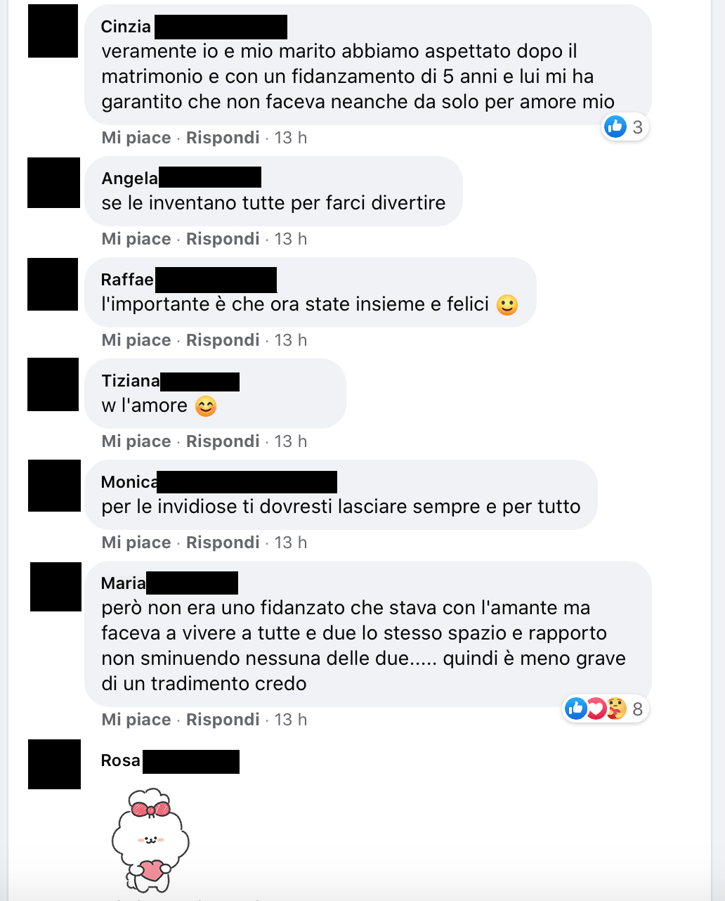Click Rispondi under Monica's comment
Viewport: 725px width, 901px height.
[x=223, y=543]
